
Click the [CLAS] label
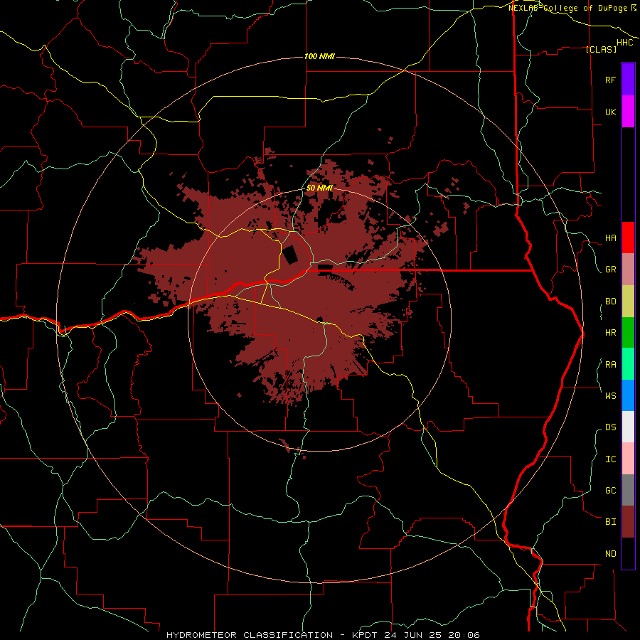tap(601, 50)
